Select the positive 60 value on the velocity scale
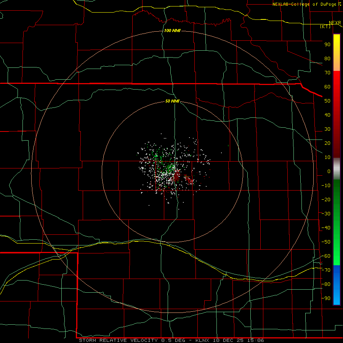The image size is (343, 343). point(327,87)
